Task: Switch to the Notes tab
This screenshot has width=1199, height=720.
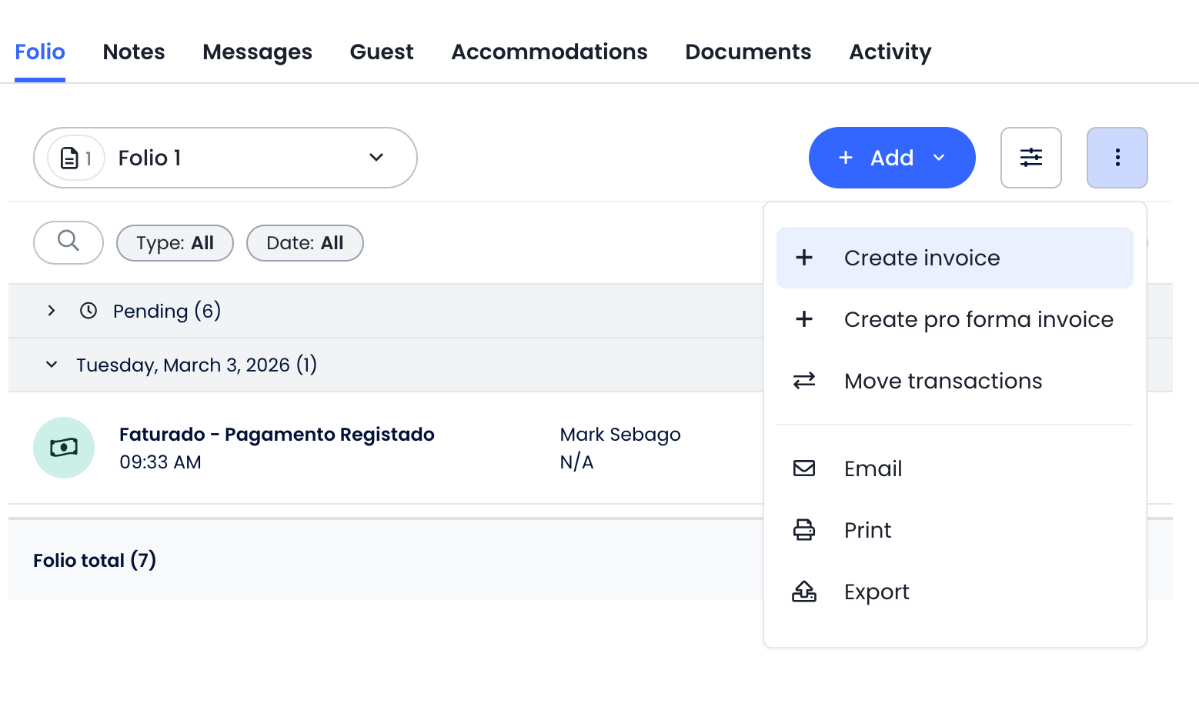Action: [x=134, y=52]
